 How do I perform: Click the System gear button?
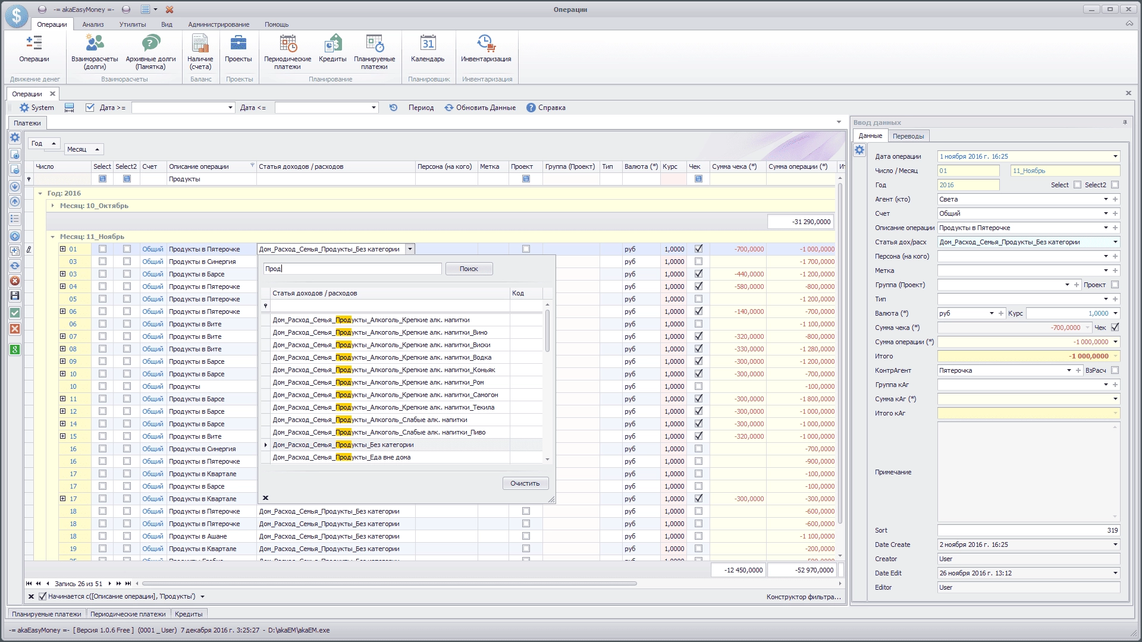pyautogui.click(x=36, y=108)
